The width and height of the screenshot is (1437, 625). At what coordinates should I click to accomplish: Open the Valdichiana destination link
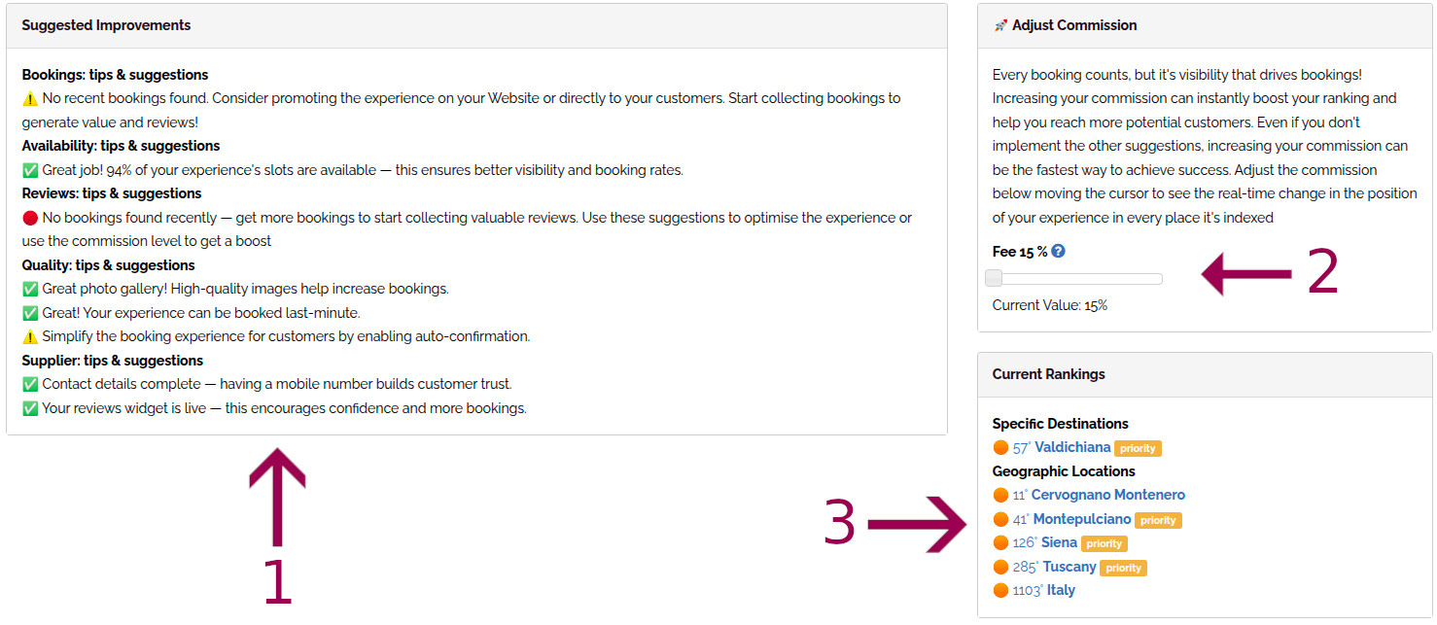pyautogui.click(x=1072, y=447)
